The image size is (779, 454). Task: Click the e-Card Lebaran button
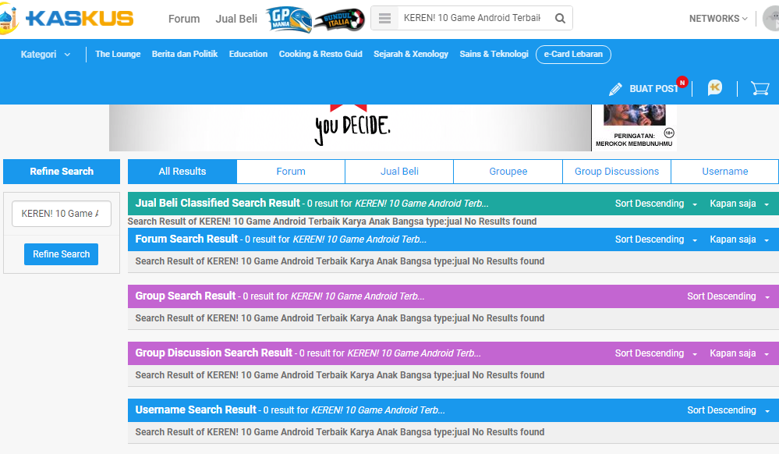[x=573, y=54]
